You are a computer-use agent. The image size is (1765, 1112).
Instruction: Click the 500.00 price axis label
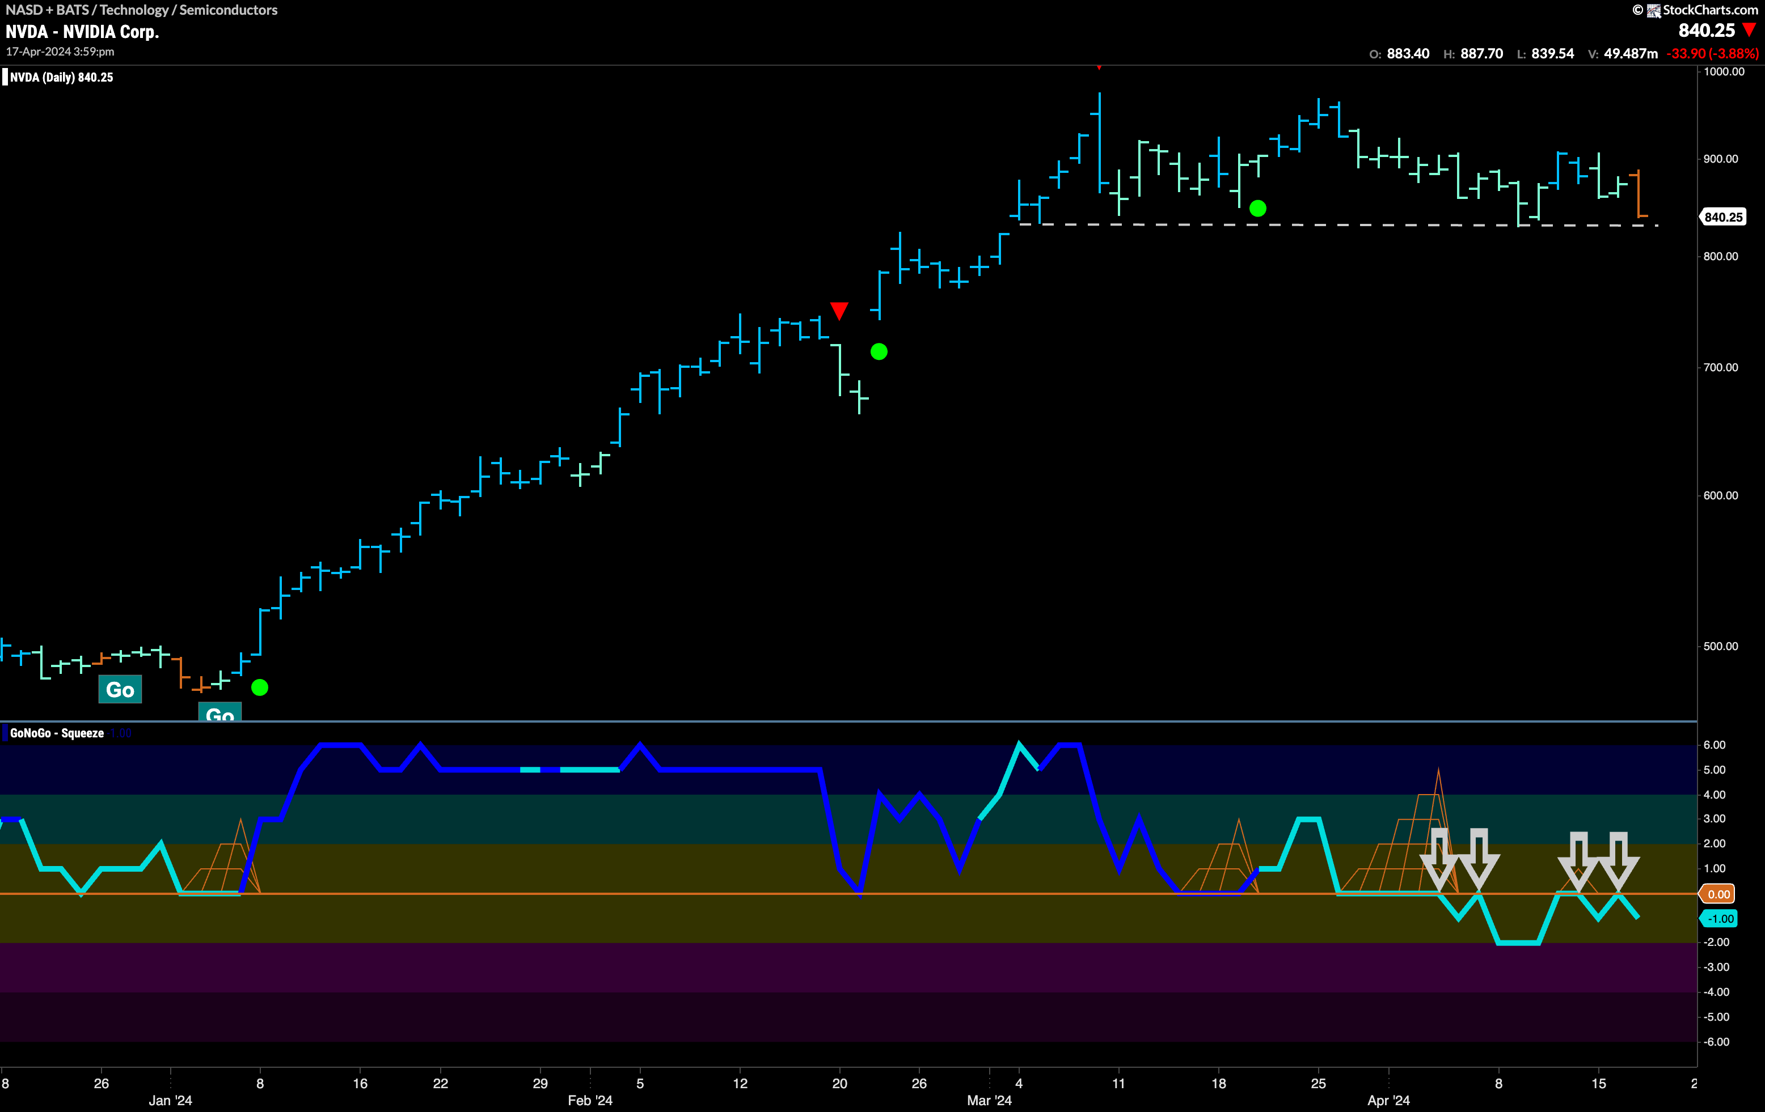point(1720,646)
